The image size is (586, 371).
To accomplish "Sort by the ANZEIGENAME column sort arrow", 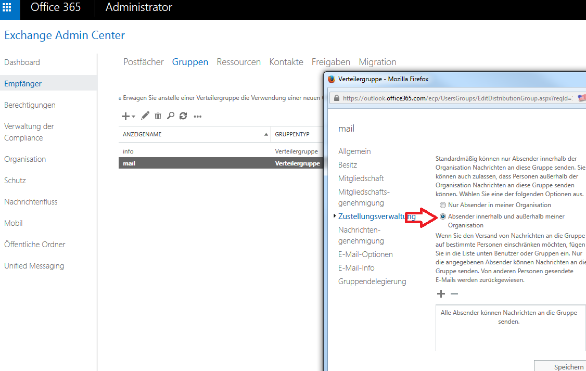I will pos(266,134).
